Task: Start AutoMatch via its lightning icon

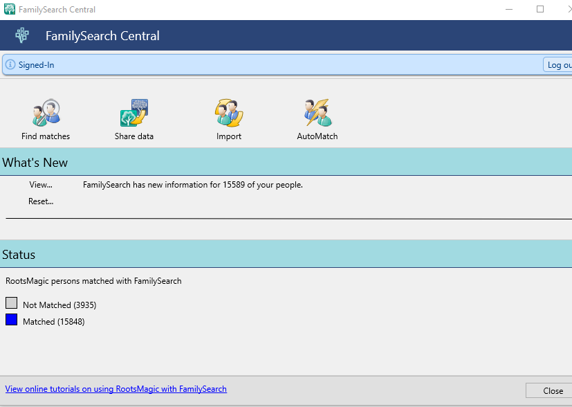Action: (317, 112)
